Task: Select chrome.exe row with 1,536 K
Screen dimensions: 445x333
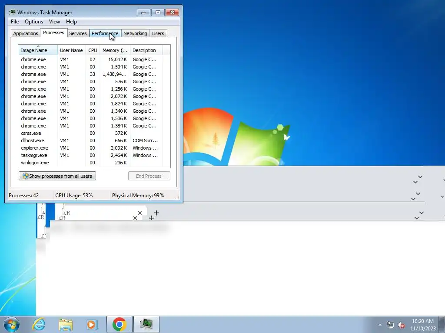Action: [90, 118]
